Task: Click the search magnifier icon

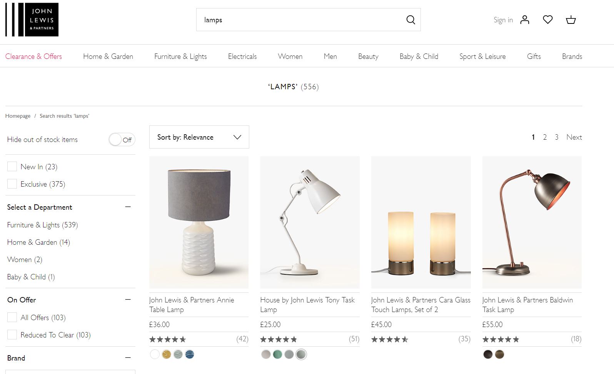Action: point(410,20)
